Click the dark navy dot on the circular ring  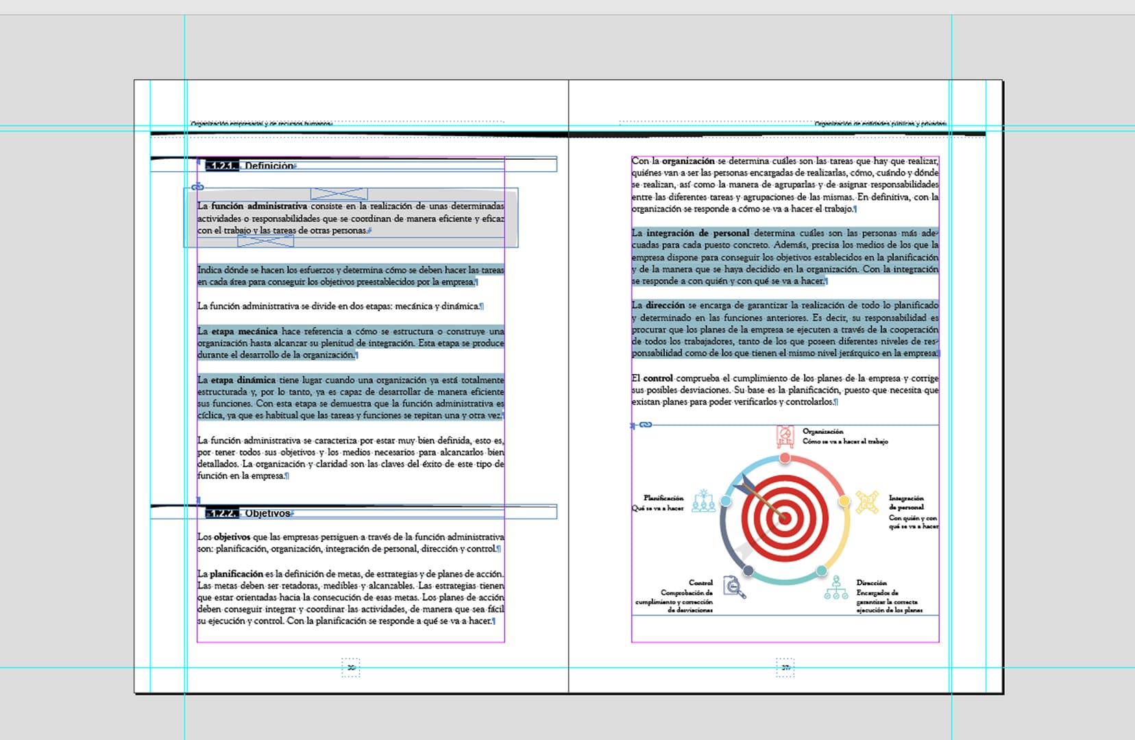(748, 570)
